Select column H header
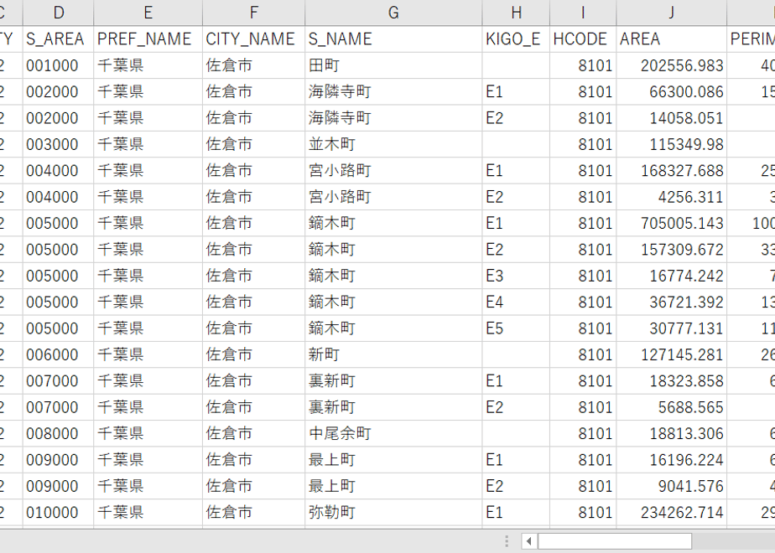775x553 pixels. pos(516,13)
